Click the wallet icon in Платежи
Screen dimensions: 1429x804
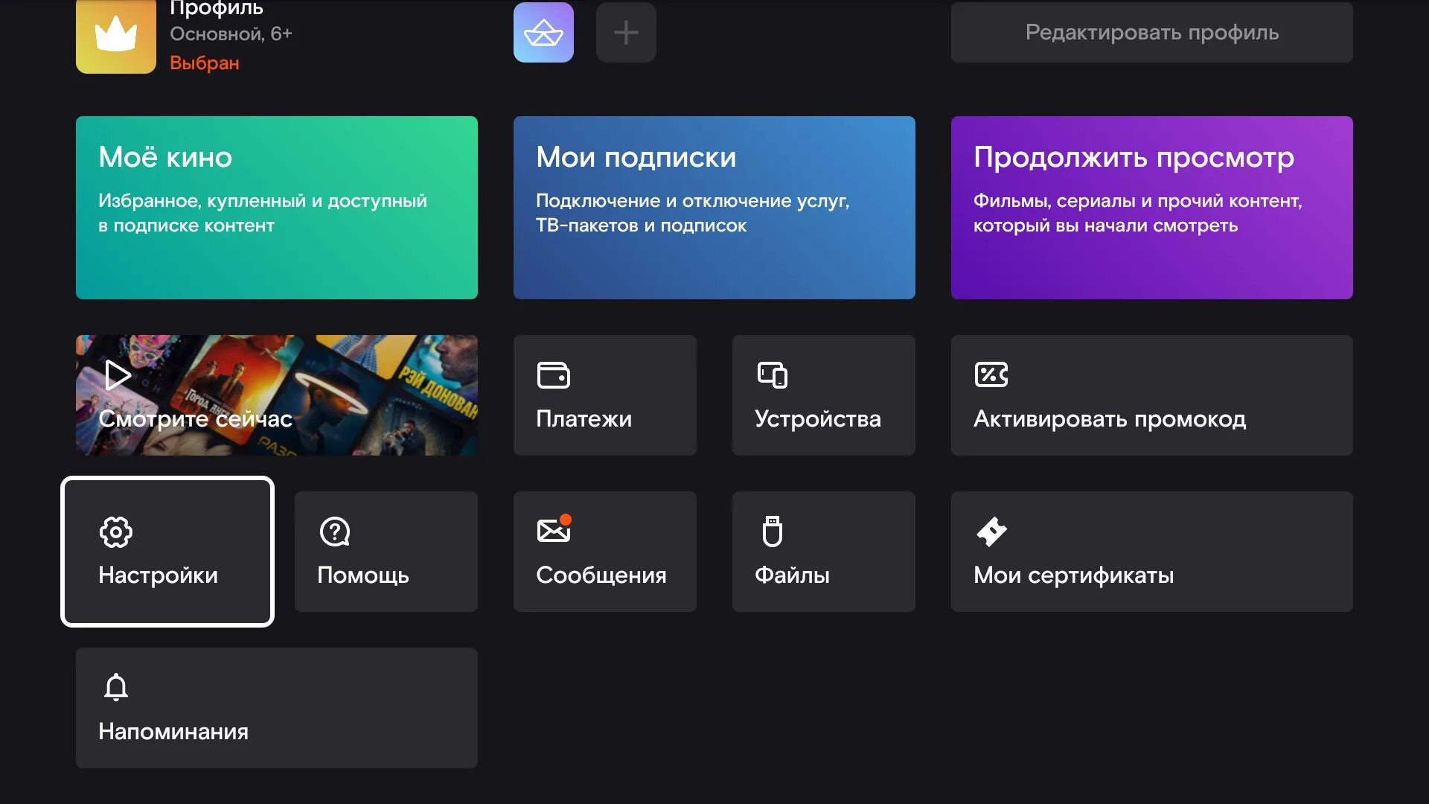[x=553, y=375]
